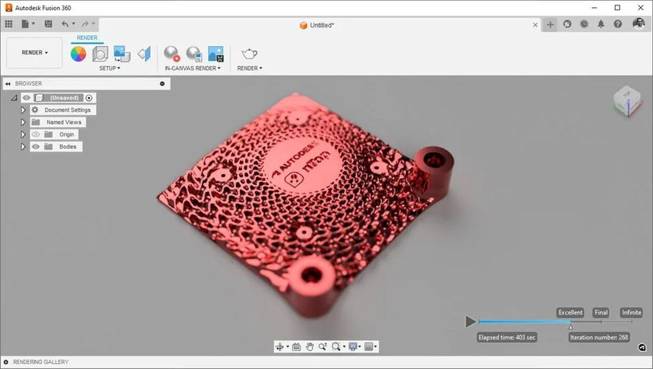Open Notifications bell icon
Image resolution: width=653 pixels, height=369 pixels.
(x=601, y=24)
